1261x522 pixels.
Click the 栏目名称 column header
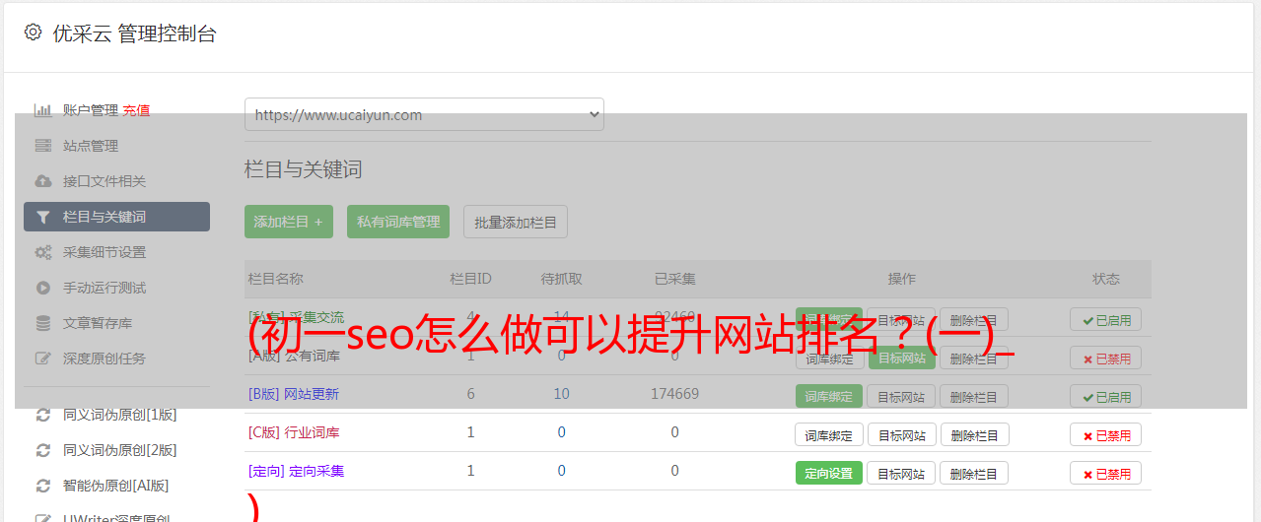point(276,279)
